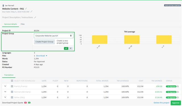This screenshot has width=182, height=106.
Task: Open magnifier icon on German row status
Action: pyautogui.click(x=178, y=92)
